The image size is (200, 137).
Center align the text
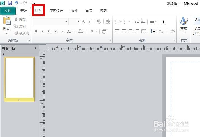pos(124,31)
